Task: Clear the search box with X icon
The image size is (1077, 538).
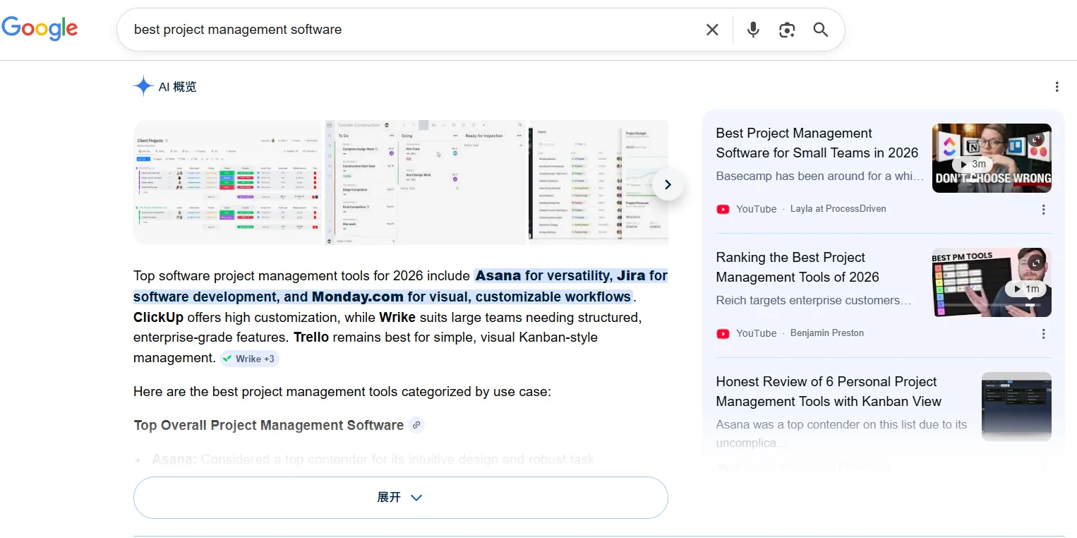Action: tap(712, 30)
